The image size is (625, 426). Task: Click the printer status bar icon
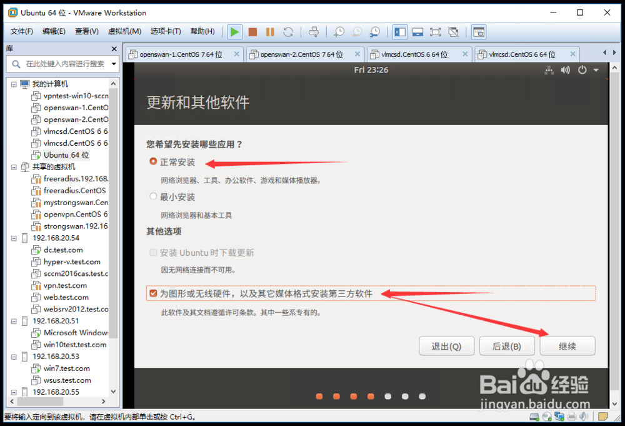point(572,417)
